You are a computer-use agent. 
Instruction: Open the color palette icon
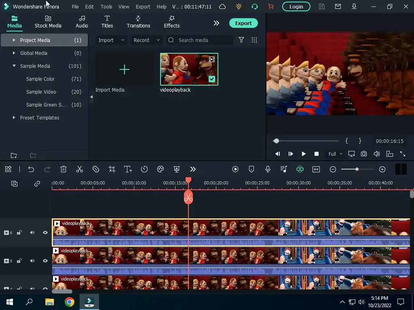(161, 169)
